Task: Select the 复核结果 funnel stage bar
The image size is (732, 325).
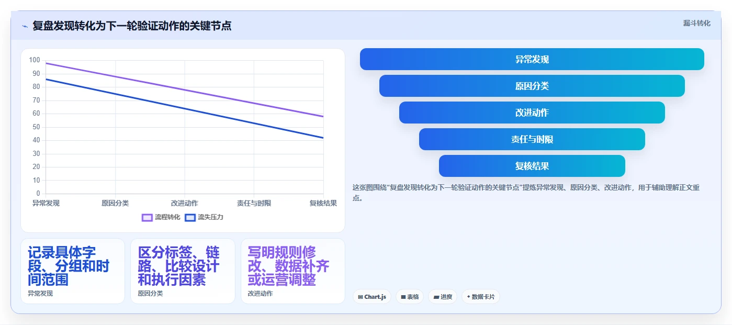Action: 532,166
